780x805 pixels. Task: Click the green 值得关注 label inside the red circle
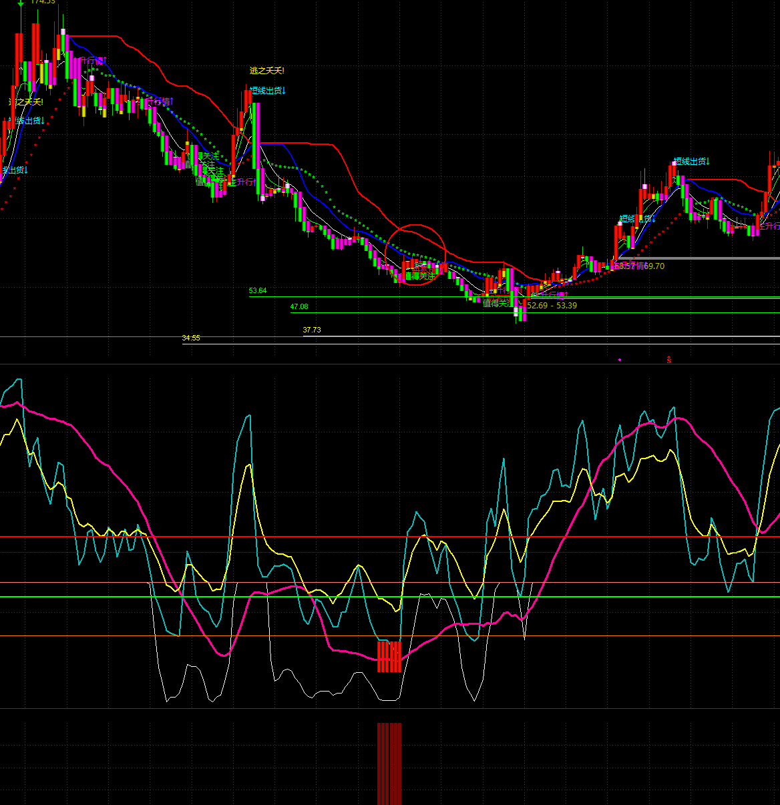pyautogui.click(x=419, y=276)
